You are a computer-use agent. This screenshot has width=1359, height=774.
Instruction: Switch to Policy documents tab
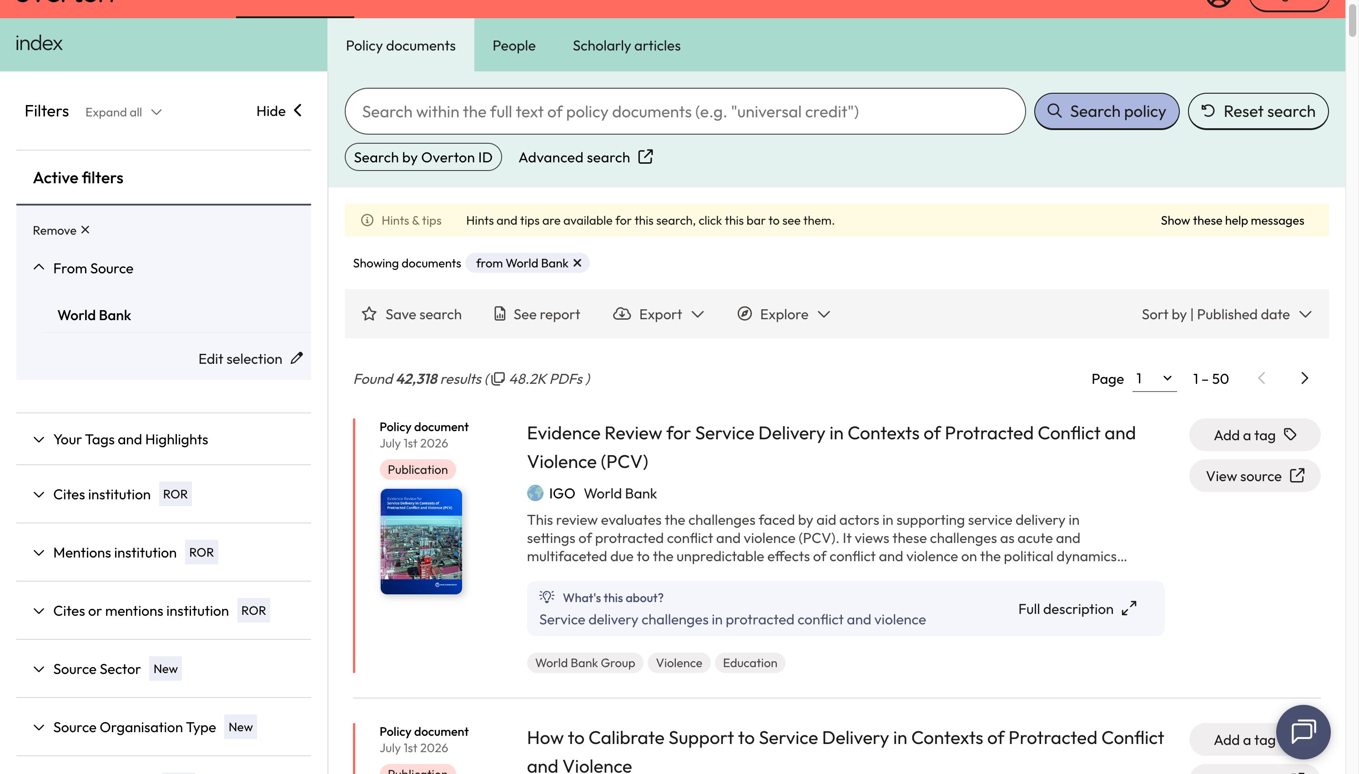coord(400,45)
